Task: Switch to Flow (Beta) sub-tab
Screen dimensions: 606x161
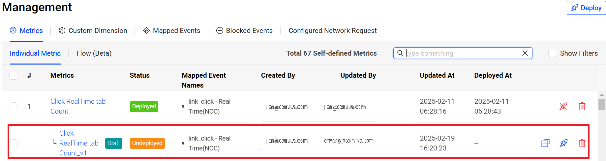Action: (x=94, y=53)
